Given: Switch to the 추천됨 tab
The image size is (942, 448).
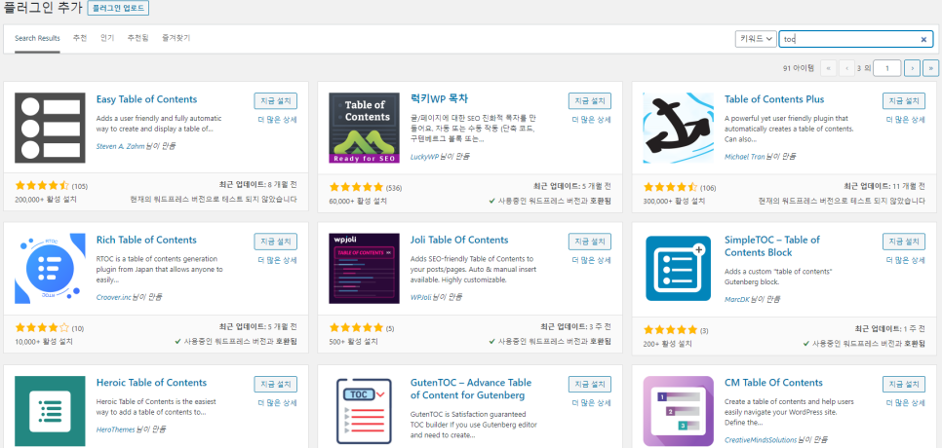Looking at the screenshot, I should coord(137,38).
